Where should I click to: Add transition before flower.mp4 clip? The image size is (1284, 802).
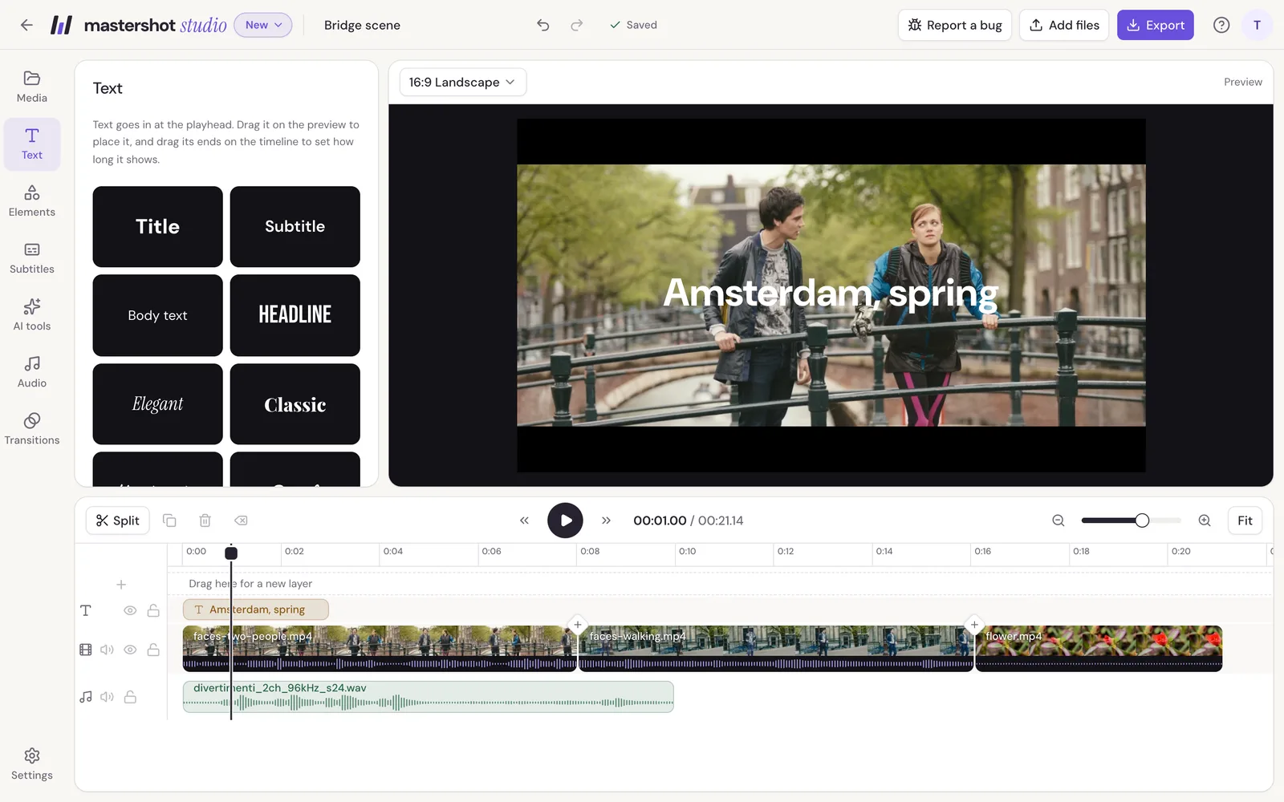click(974, 625)
